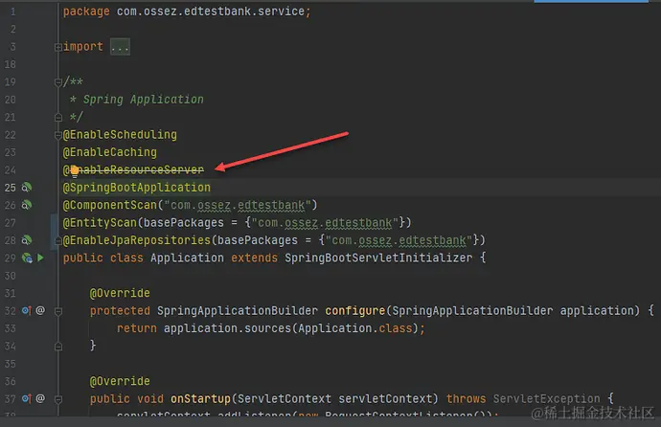Click the @ gutter marker on line 32
661x427 pixels.
(x=40, y=310)
